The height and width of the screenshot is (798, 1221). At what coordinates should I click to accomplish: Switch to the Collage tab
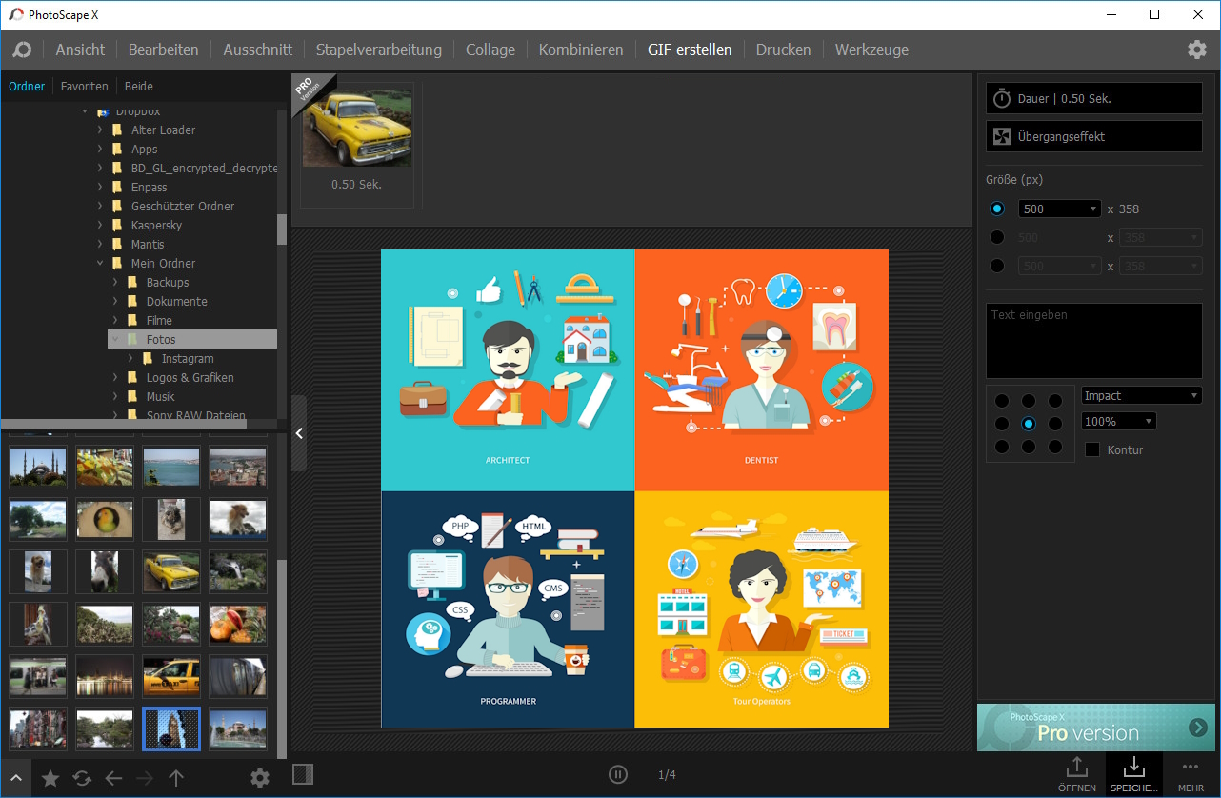(x=490, y=50)
